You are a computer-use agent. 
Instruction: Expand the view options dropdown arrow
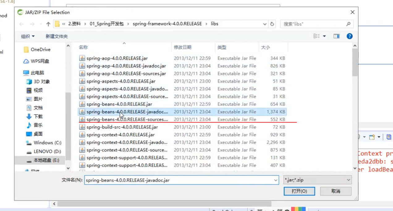click(324, 36)
